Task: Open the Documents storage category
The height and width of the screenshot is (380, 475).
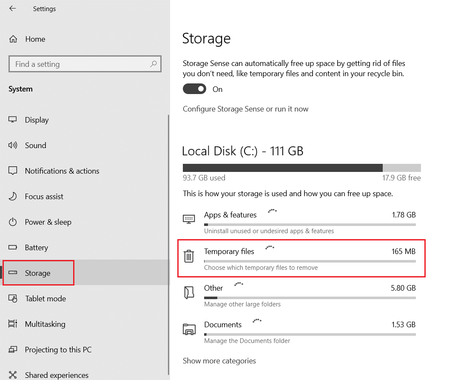Action: [223, 325]
